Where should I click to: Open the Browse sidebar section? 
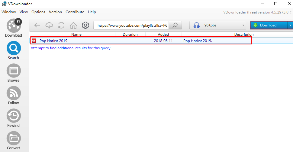[14, 73]
